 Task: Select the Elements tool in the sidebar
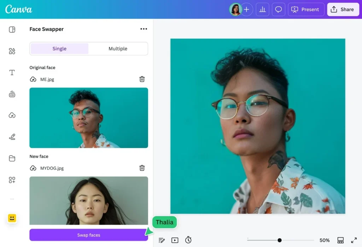[x=12, y=51]
